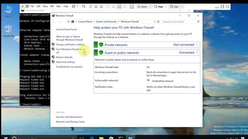Click the Control Panel breadcrumb
This screenshot has width=248, height=139.
(85, 22)
